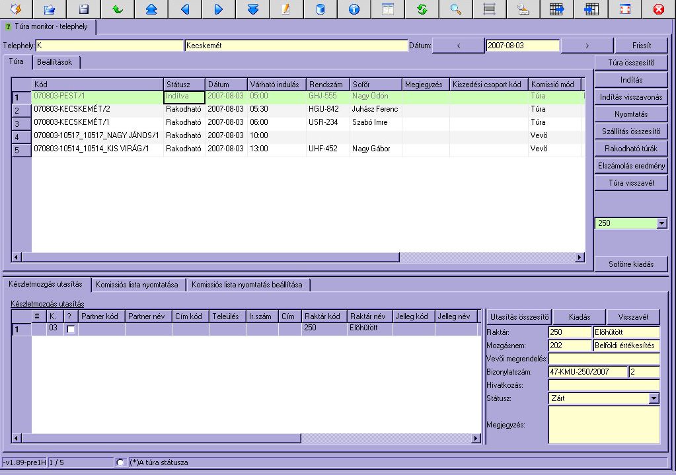Viewport: 676px width, 475px height.
Task: Expand the Státusz 'Zárt' dropdown
Action: tap(654, 398)
